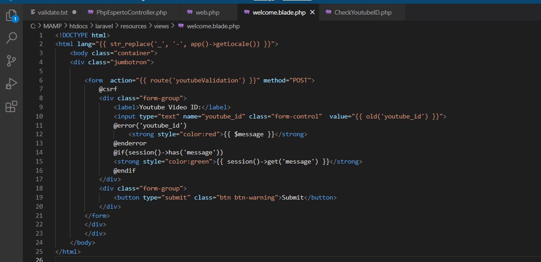Click the PHP icon on CheckYoutubeID.php tab
541x262 pixels.
(328, 12)
